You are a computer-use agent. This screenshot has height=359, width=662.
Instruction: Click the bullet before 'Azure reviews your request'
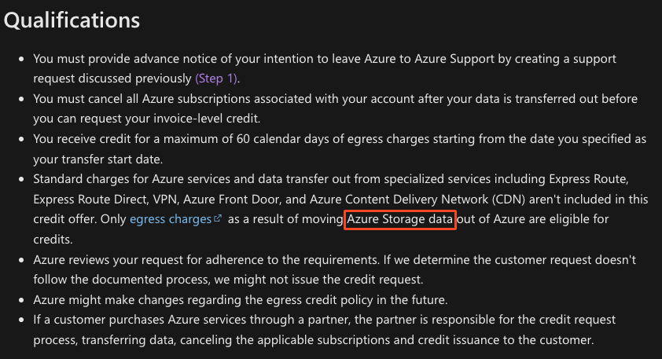tap(21, 260)
